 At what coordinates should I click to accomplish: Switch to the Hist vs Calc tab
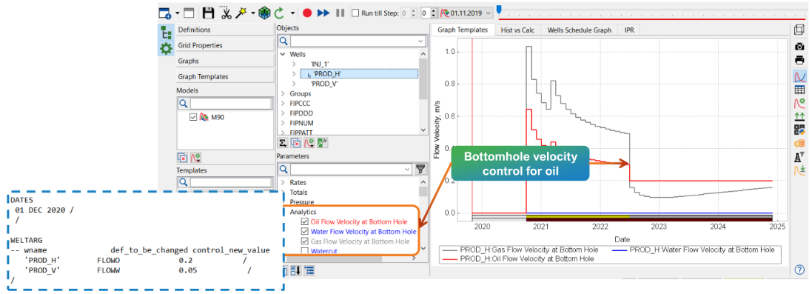[x=517, y=30]
